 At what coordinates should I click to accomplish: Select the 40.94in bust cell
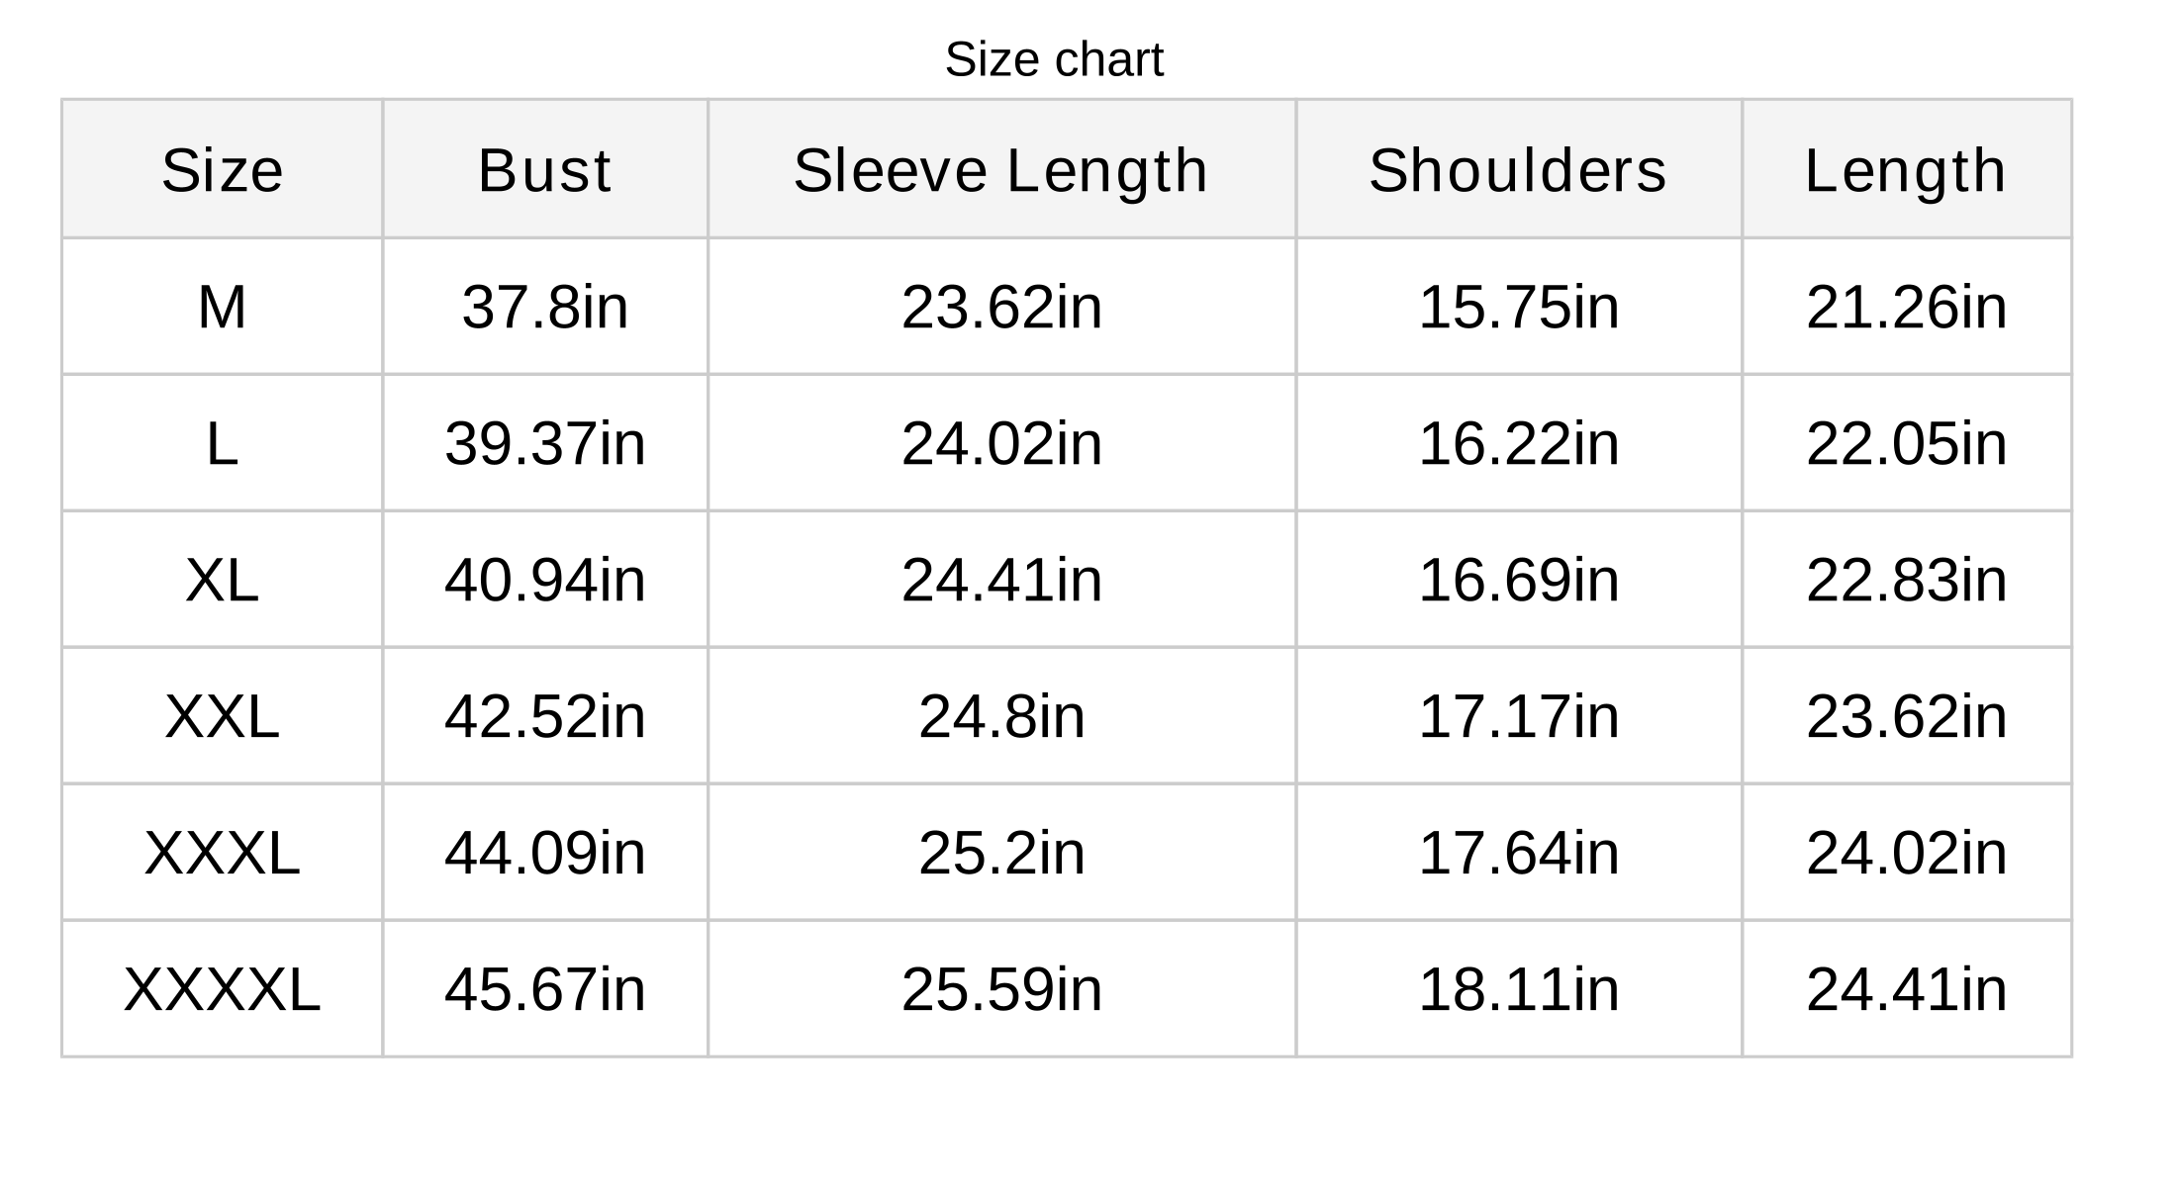(x=545, y=580)
